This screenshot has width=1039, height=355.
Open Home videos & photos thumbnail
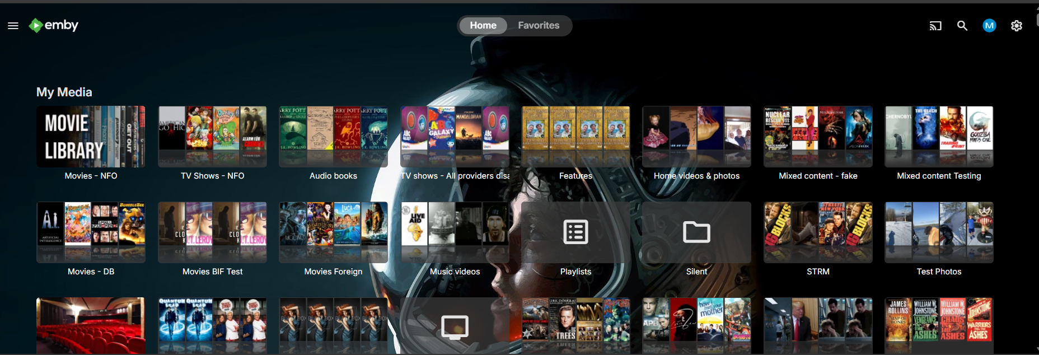(x=697, y=137)
